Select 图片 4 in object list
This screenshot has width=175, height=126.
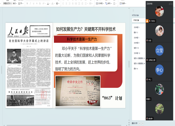click(x=136, y=69)
